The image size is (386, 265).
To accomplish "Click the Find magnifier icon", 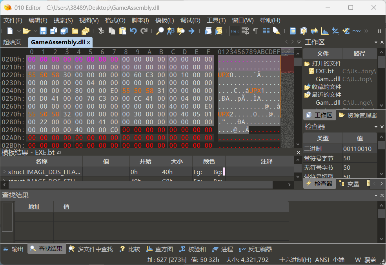I will click(160, 31).
